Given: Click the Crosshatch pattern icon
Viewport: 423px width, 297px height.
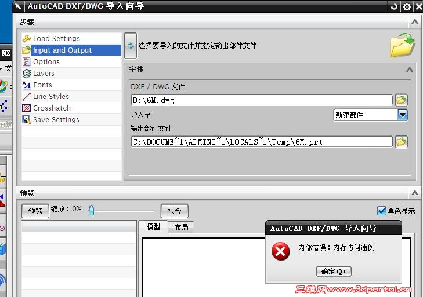Looking at the screenshot, I should 27,108.
